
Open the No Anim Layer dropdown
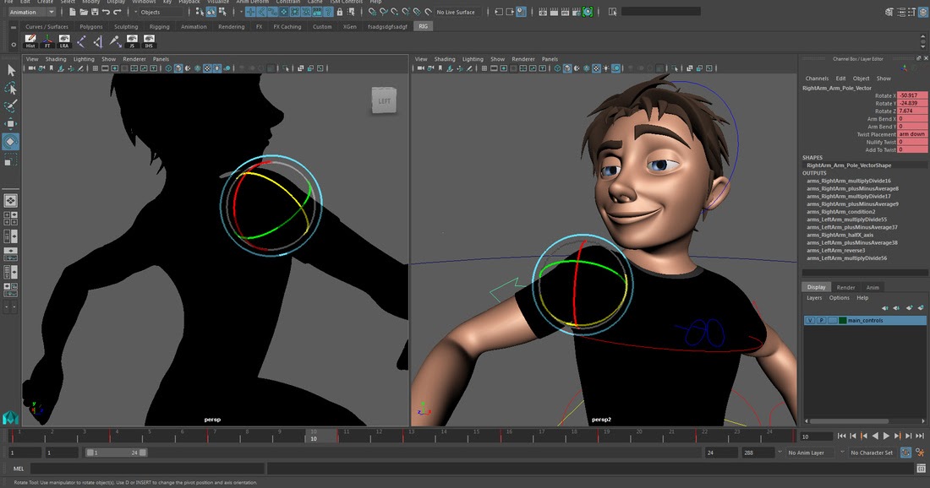(x=811, y=453)
